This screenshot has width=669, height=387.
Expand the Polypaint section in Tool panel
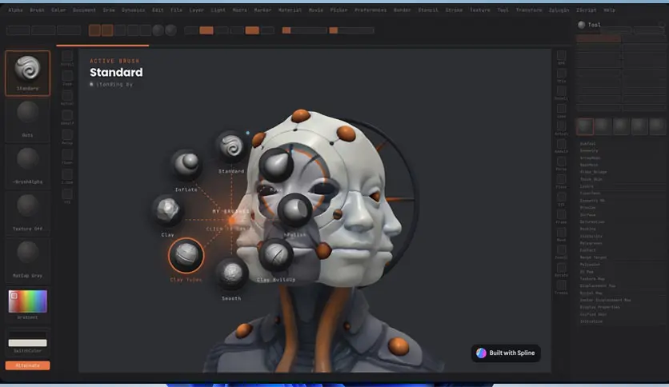590,265
